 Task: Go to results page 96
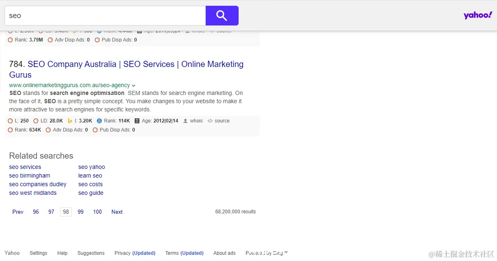click(36, 212)
